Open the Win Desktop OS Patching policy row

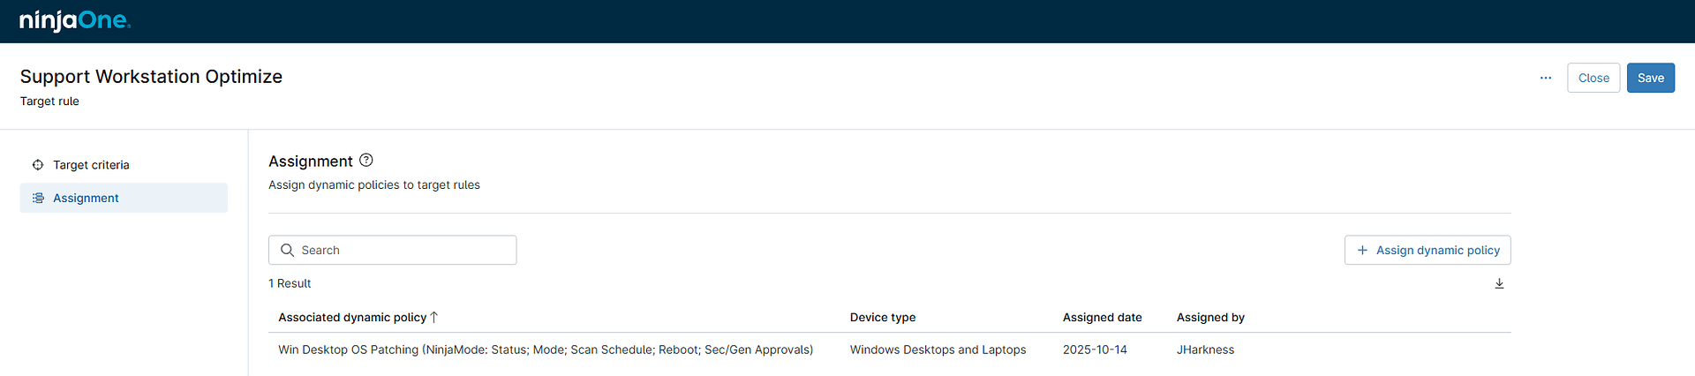coord(545,350)
